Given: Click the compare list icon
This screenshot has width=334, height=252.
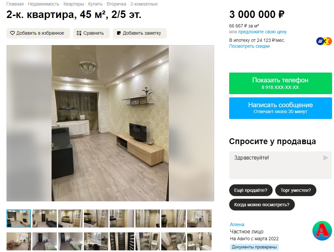Looking at the screenshot, I should tap(79, 33).
